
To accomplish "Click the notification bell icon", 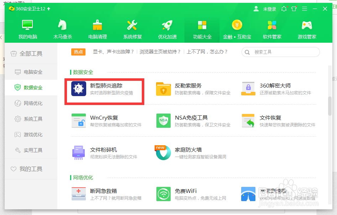I will point(284,9).
